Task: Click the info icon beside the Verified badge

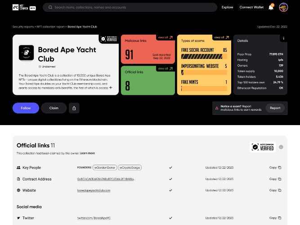Action: click(x=281, y=147)
